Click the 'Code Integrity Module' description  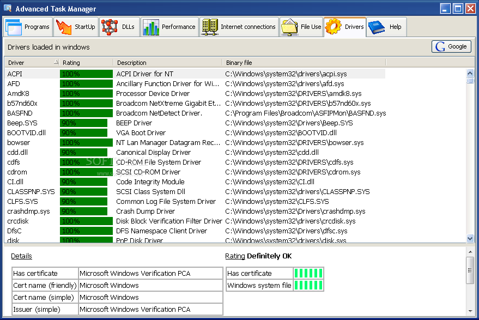point(150,182)
